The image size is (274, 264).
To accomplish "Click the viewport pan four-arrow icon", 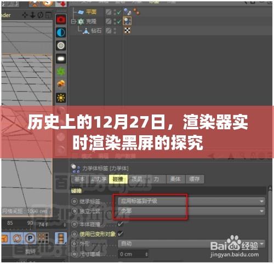I will pos(25,15).
